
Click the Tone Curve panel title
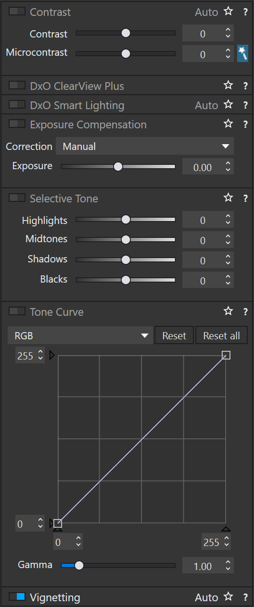point(57,312)
